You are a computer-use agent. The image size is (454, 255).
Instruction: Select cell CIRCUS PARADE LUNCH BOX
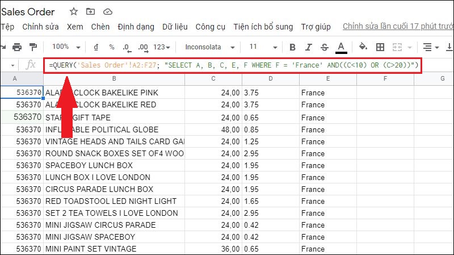[114, 189]
